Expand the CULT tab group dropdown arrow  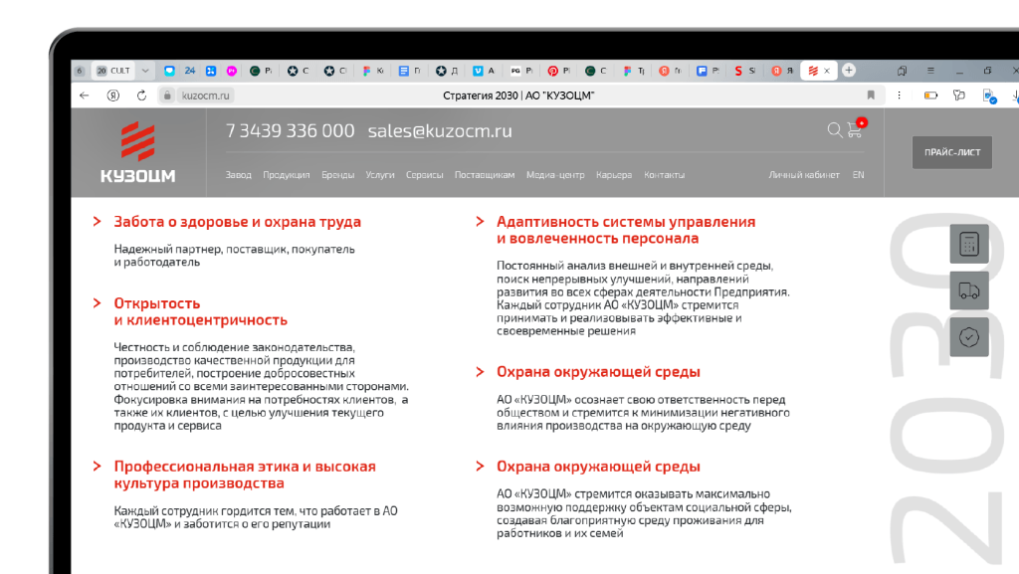(x=145, y=71)
